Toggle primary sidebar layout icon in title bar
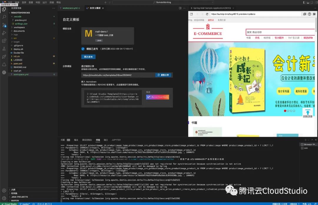318x205 pixels. (x=304, y=2)
